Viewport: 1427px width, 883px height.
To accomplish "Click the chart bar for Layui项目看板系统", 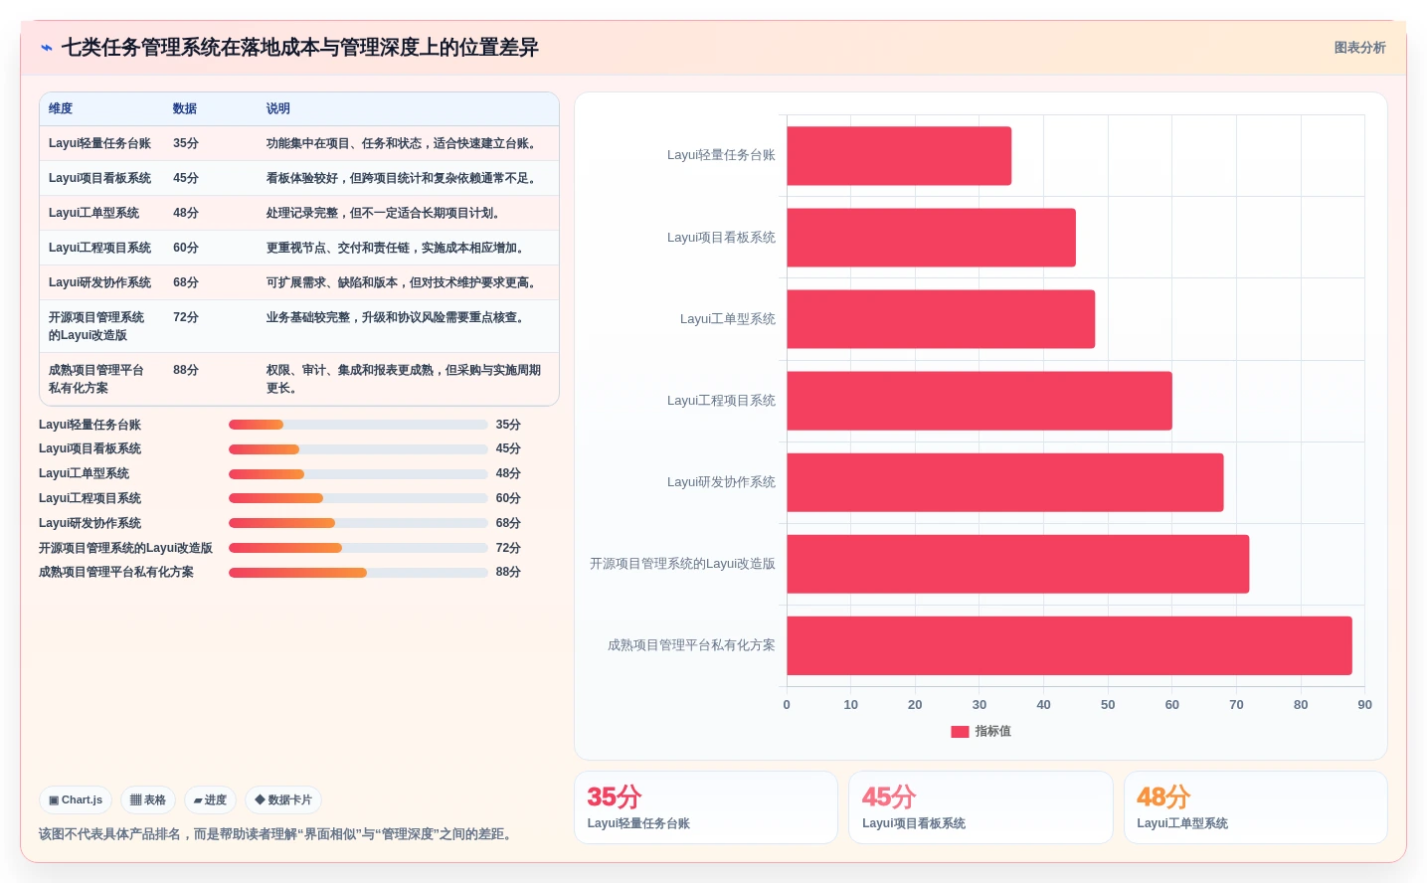I will [931, 238].
